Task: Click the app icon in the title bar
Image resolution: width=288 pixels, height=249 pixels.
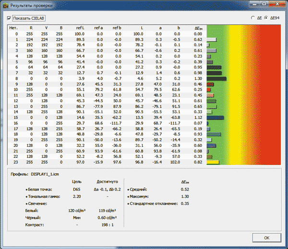Action: [5, 5]
